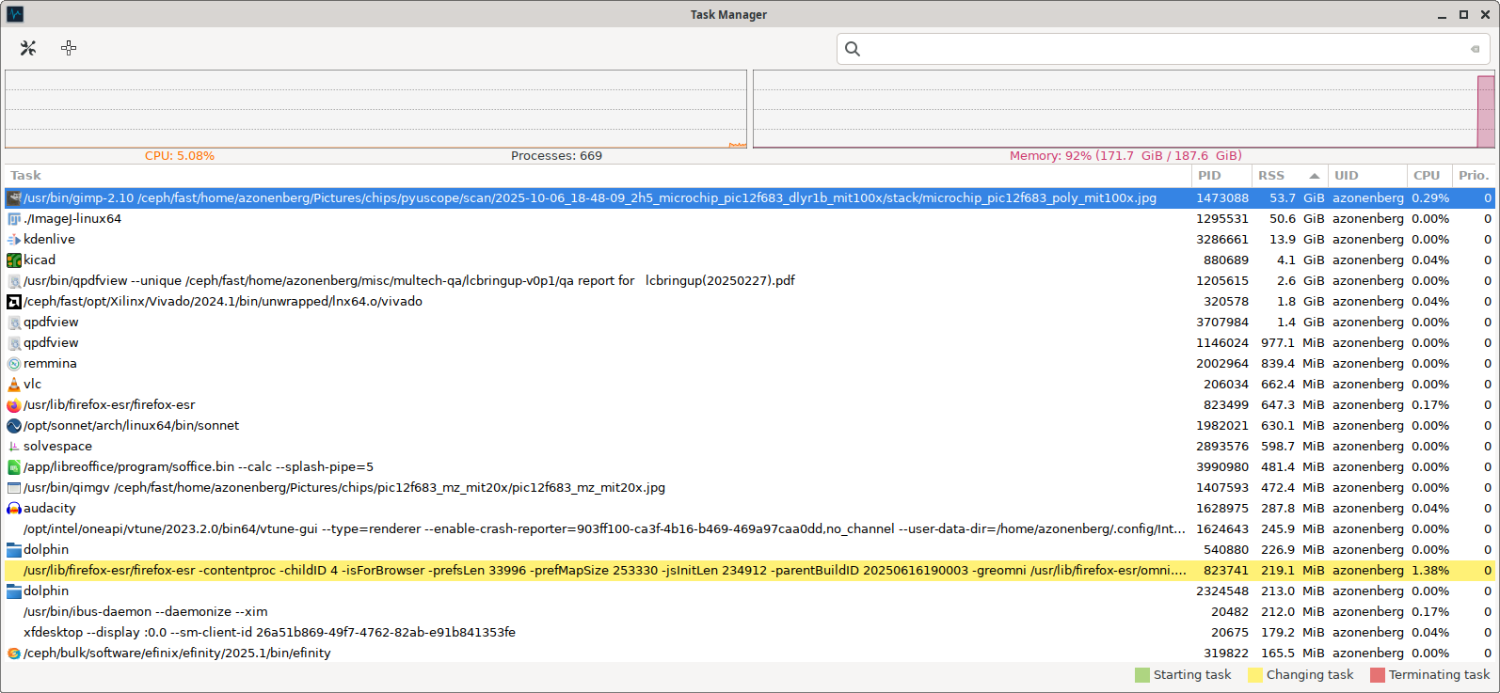Click the firefox-esr process icon
Image resolution: width=1500 pixels, height=693 pixels.
pos(14,405)
